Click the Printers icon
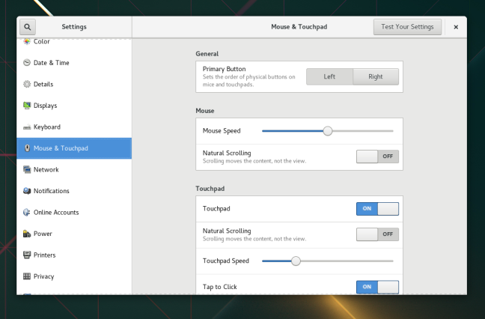 point(27,255)
